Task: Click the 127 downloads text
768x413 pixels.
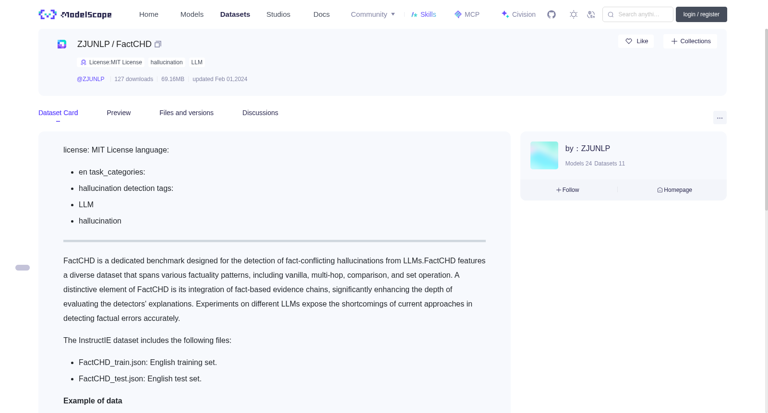Action: tap(134, 79)
